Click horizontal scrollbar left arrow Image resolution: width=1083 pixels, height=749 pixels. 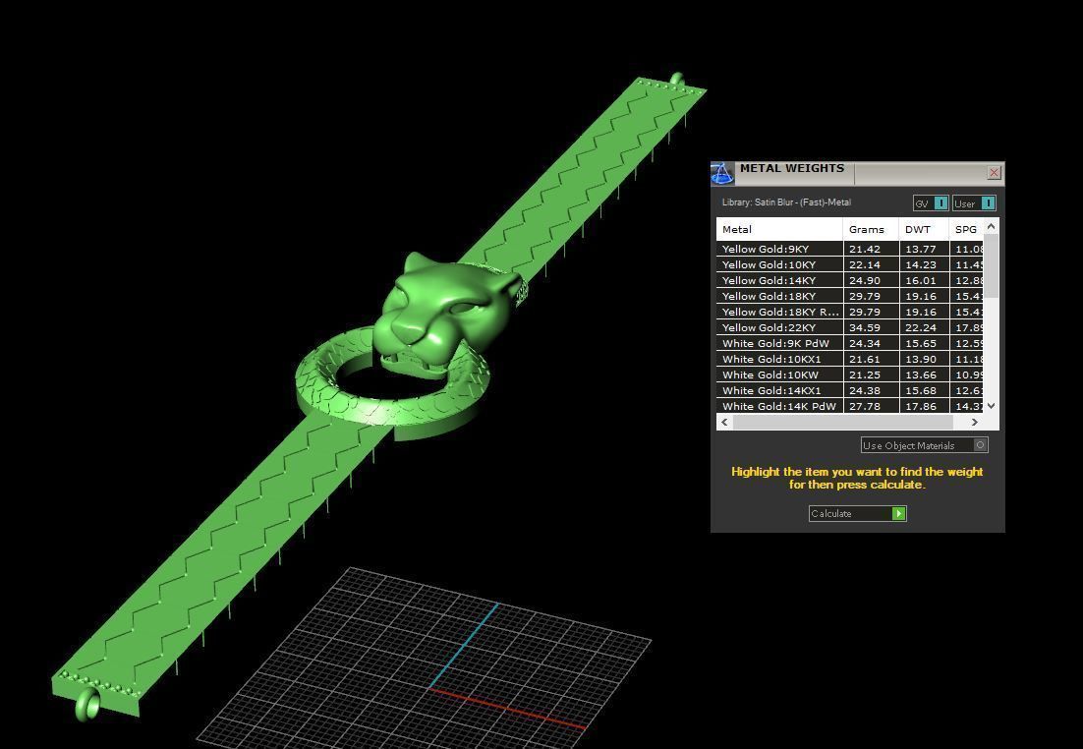pos(724,423)
